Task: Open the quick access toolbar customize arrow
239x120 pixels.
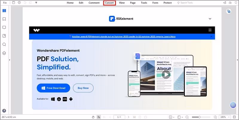Action: [x=36, y=2]
